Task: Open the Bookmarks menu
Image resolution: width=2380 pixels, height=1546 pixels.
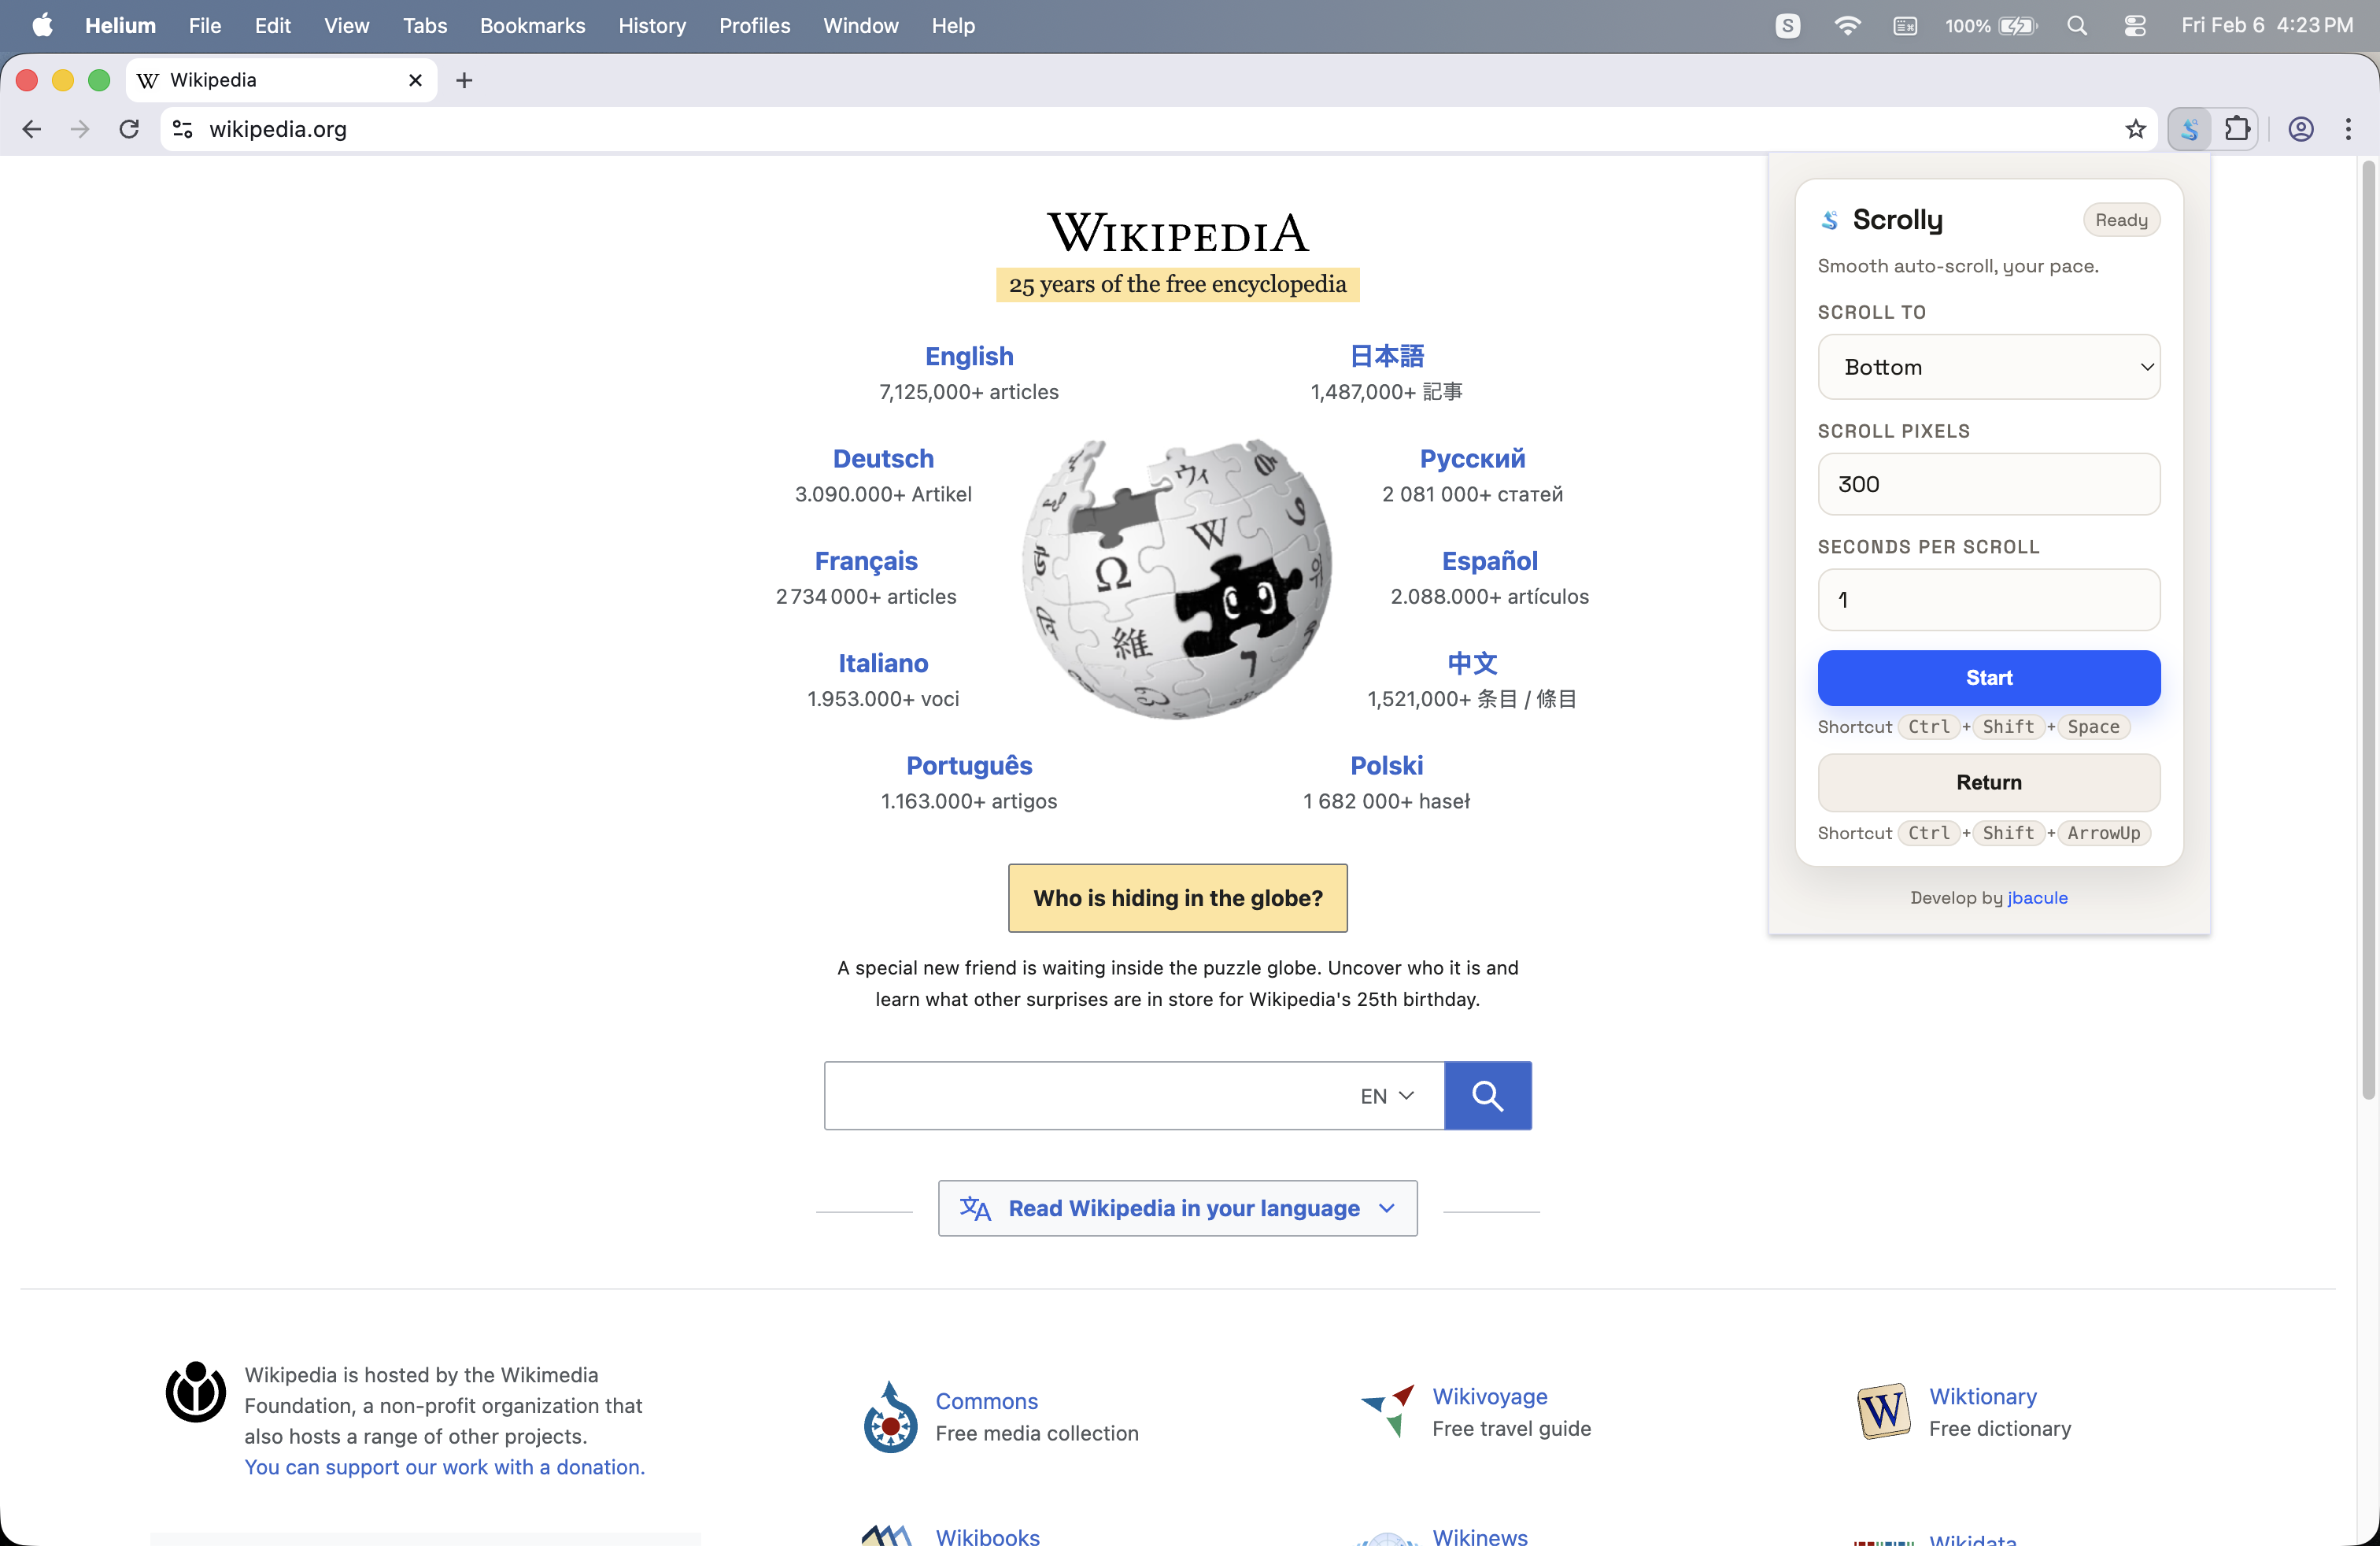Action: point(532,26)
